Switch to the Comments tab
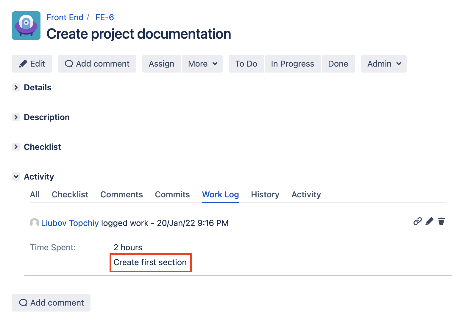 (121, 194)
